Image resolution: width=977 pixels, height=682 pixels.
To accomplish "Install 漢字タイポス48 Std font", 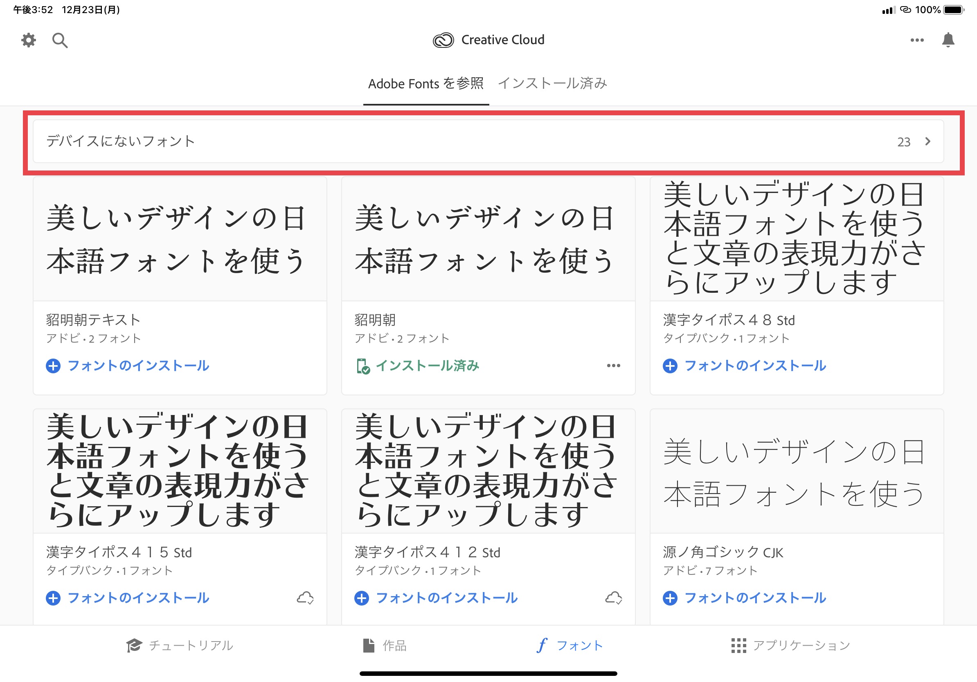I will (x=745, y=366).
